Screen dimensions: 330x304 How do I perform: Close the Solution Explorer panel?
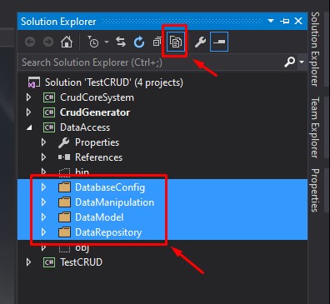click(x=298, y=21)
